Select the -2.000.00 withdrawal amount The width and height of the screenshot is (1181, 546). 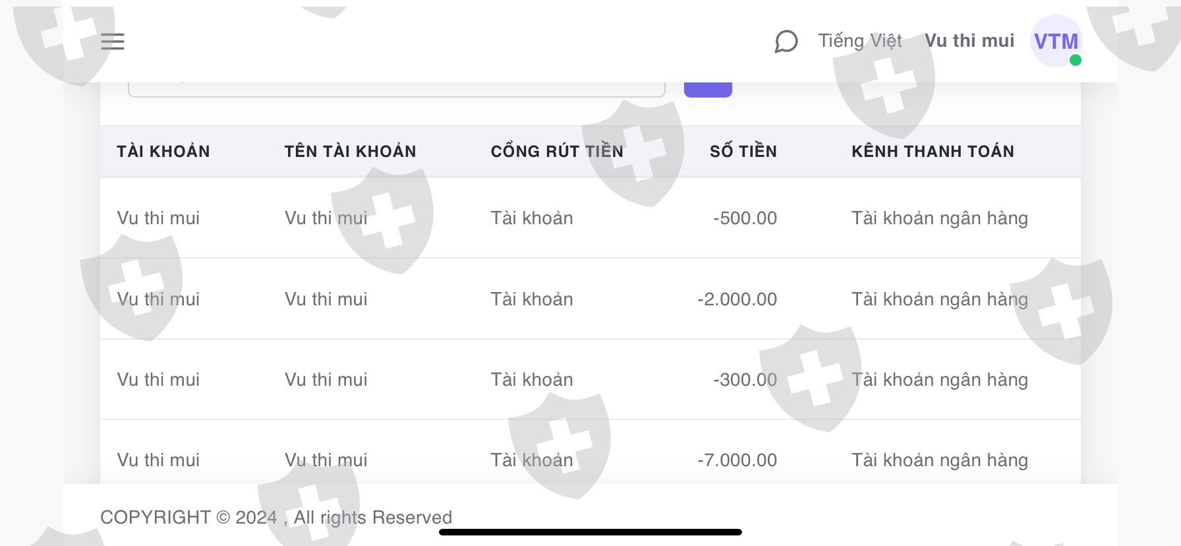(737, 299)
